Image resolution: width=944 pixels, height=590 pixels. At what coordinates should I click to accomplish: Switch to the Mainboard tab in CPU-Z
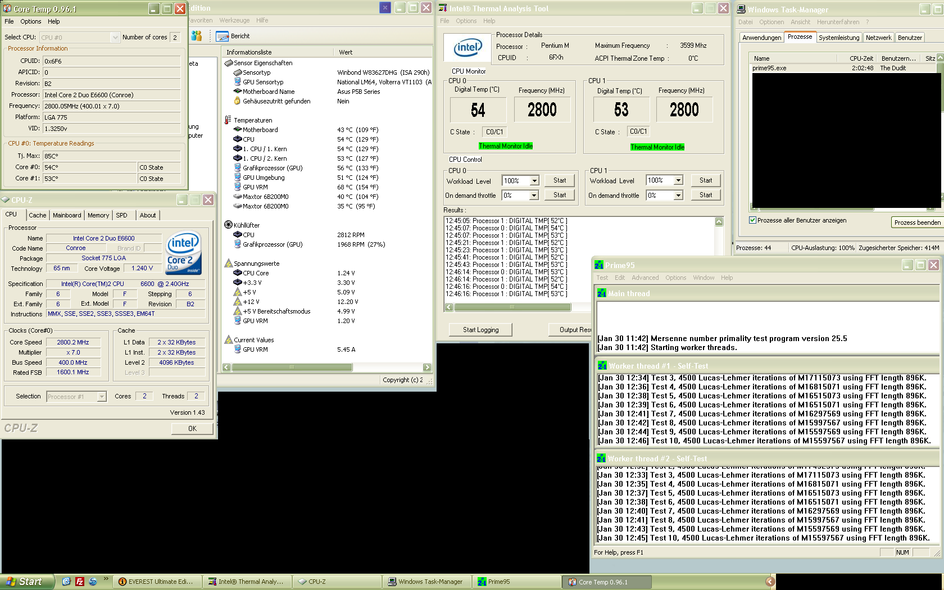(x=67, y=215)
